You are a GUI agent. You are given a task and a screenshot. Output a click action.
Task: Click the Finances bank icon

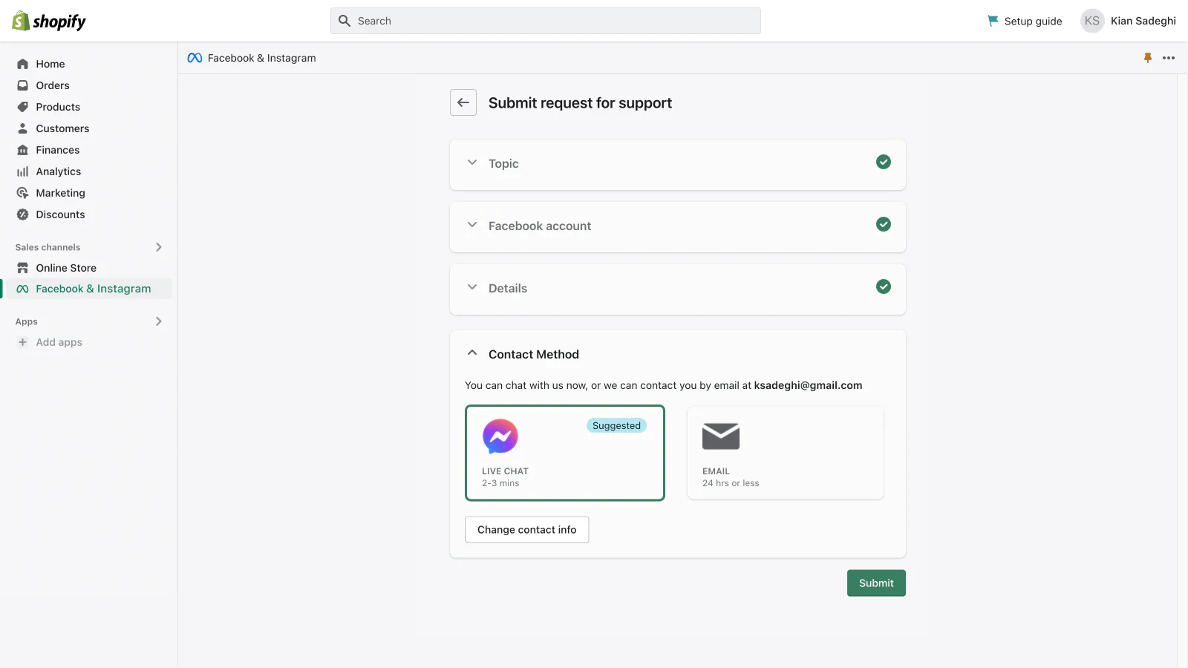pyautogui.click(x=23, y=150)
